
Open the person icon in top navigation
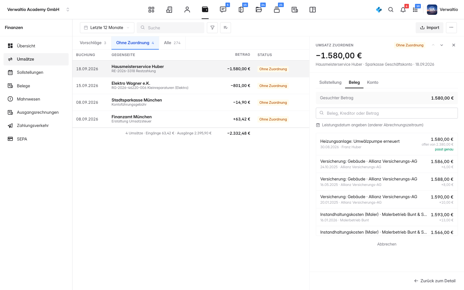click(x=187, y=10)
